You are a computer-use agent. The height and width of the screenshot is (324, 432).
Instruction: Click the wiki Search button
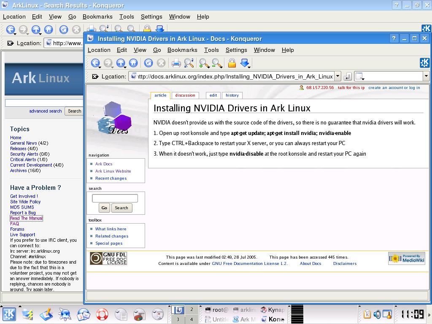(x=121, y=208)
